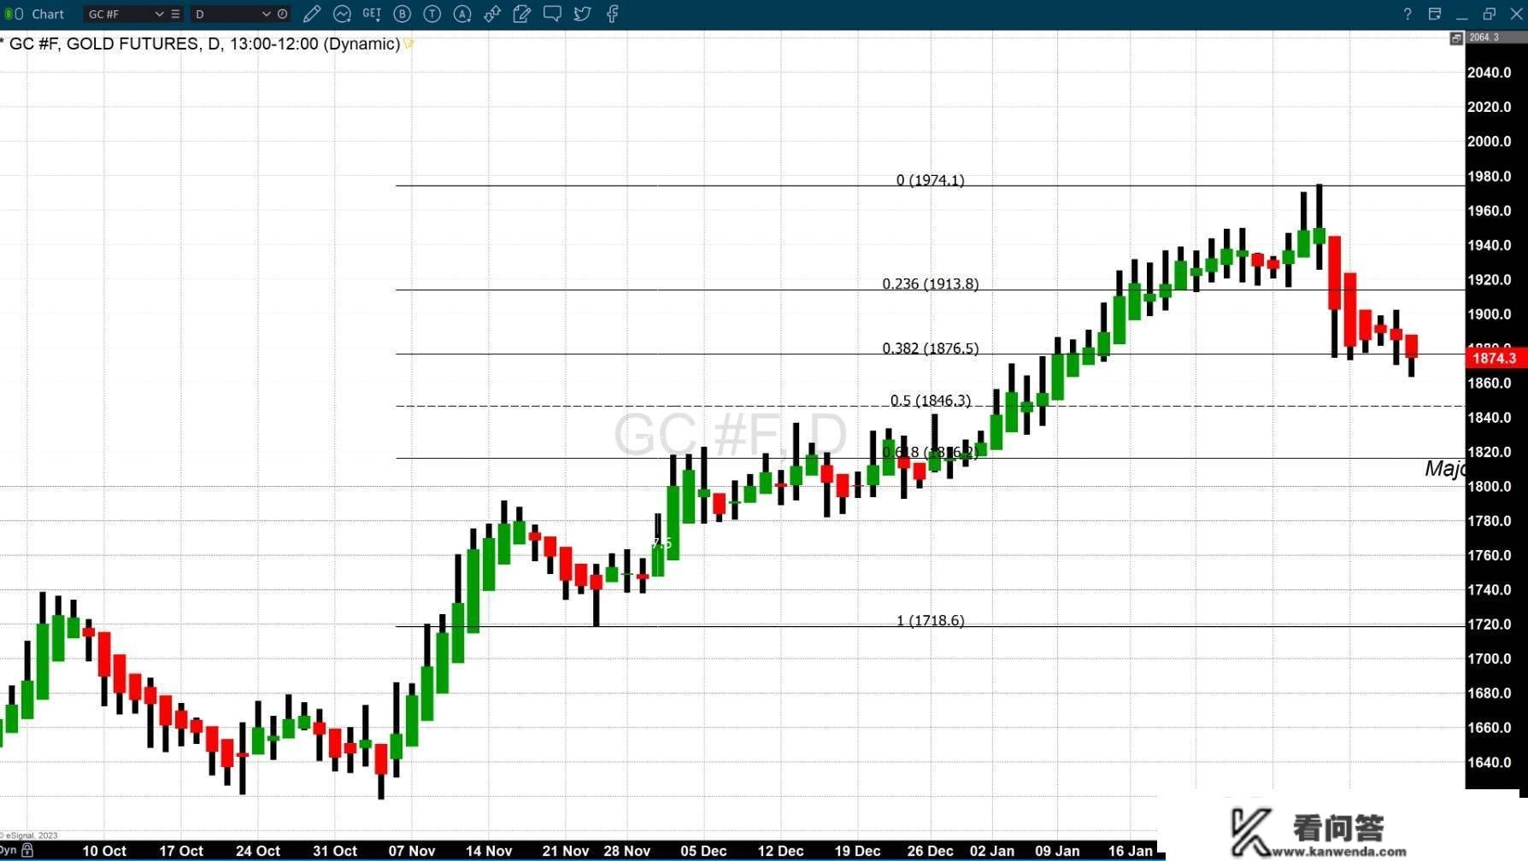
Task: Open the comment speech-bubble icon
Action: (x=552, y=14)
